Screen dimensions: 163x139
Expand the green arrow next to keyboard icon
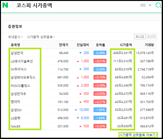(x=150, y=5)
